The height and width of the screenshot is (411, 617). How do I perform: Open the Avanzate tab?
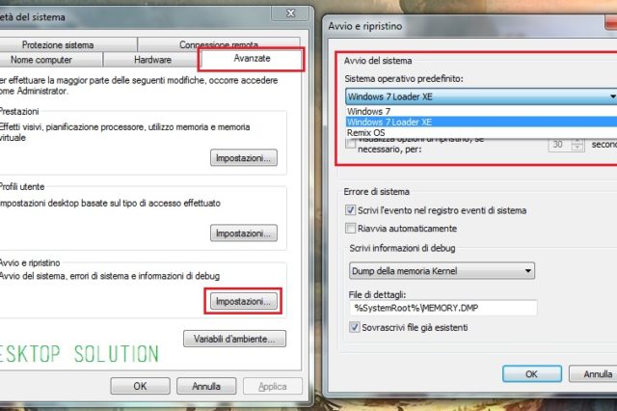tap(252, 58)
